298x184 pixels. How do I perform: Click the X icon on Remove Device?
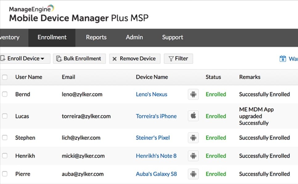click(x=114, y=59)
